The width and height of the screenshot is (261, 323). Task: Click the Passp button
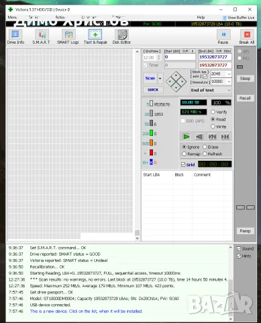coord(245,231)
